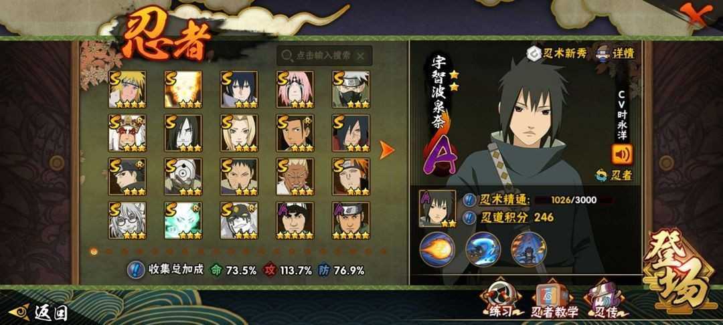
Task: Select the third ultimate skill icon
Action: (528, 249)
